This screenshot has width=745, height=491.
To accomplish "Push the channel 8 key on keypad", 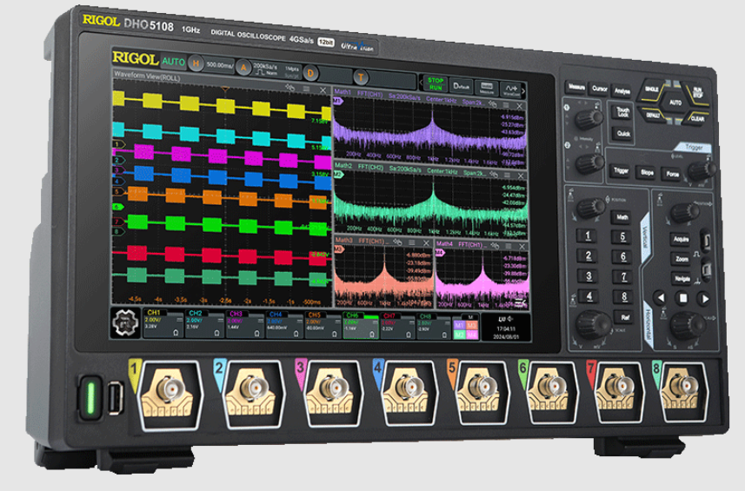I will pos(624,297).
